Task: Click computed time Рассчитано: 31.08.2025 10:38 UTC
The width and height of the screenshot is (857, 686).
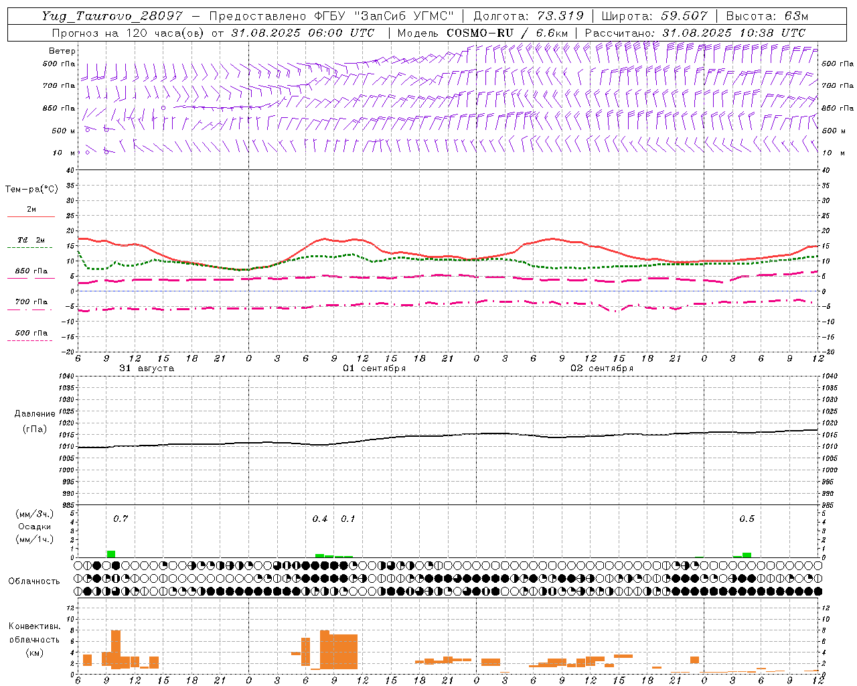Action: click(x=695, y=33)
